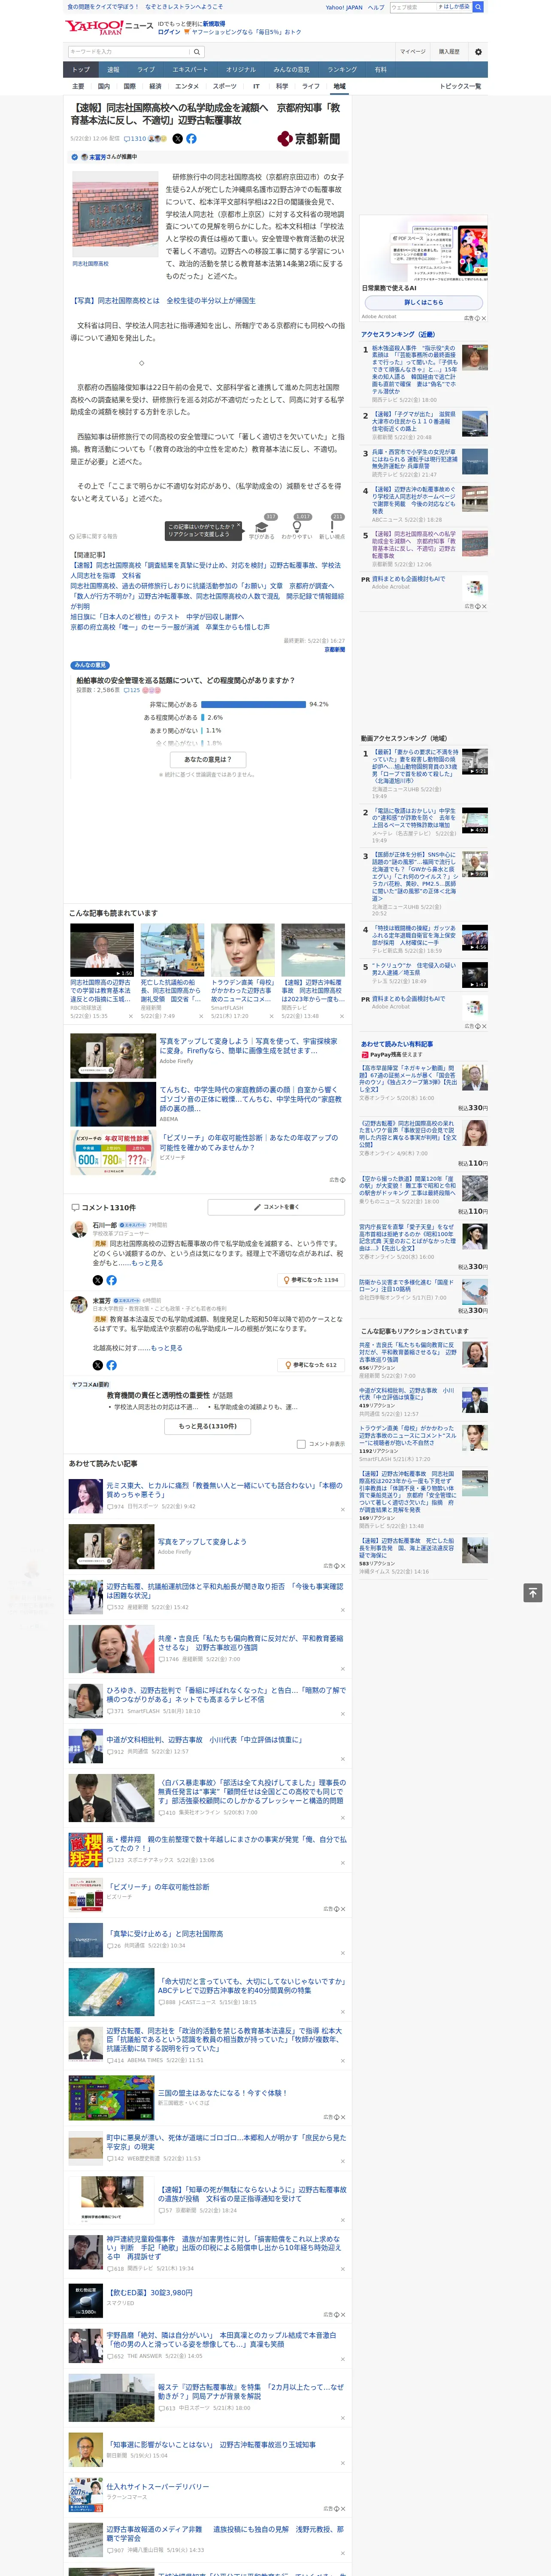
Task: Click 記事に関する報告 link
Action: (x=93, y=537)
